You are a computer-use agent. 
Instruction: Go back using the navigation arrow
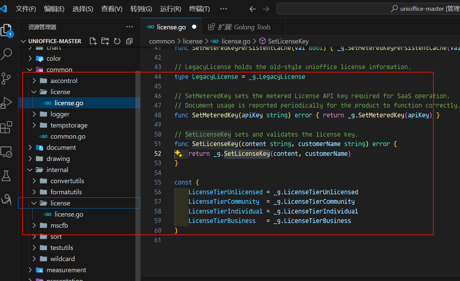(253, 9)
